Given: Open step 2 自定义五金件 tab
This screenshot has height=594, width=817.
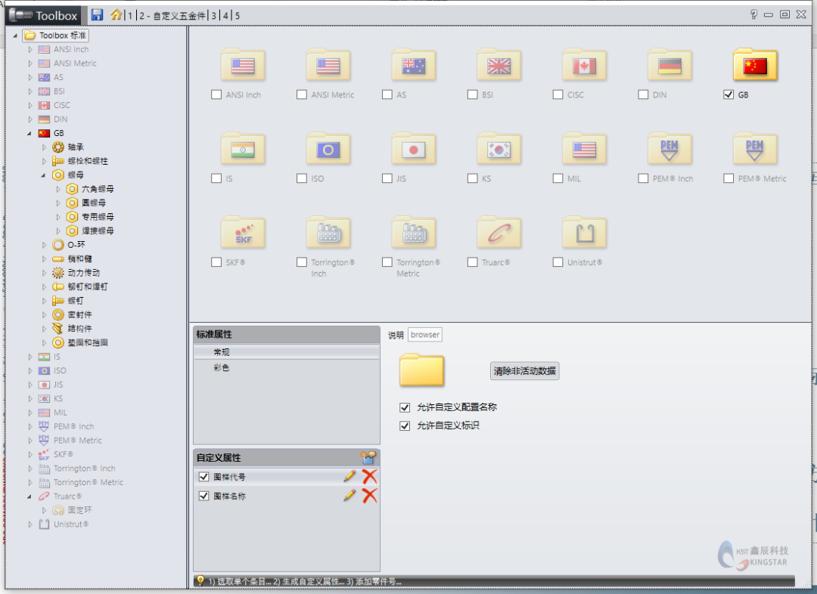Looking at the screenshot, I should point(172,16).
